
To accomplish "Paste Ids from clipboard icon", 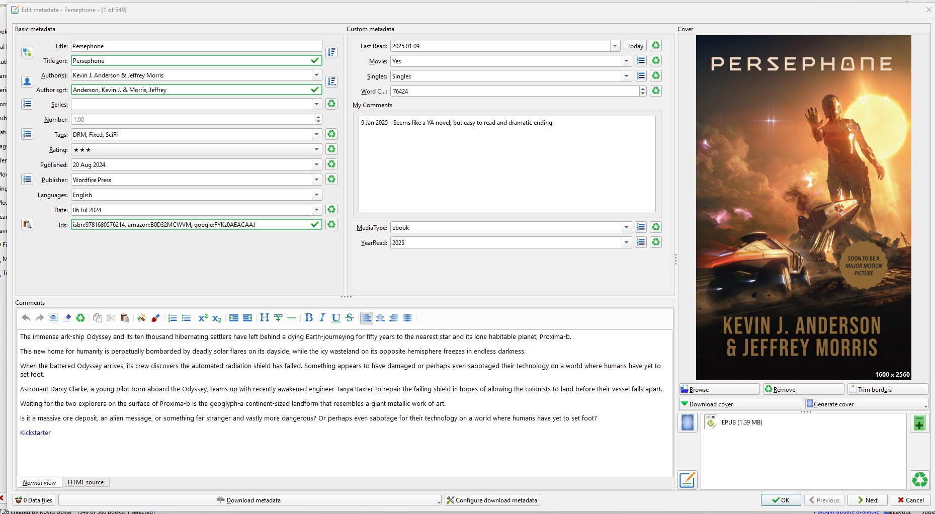I will pos(27,225).
